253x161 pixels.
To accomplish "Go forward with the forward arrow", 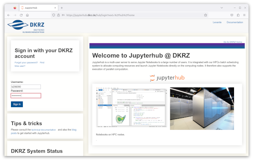I will (15, 15).
